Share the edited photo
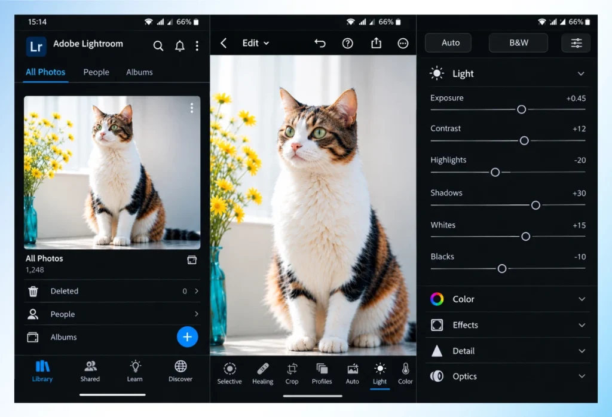This screenshot has width=612, height=417. (376, 43)
